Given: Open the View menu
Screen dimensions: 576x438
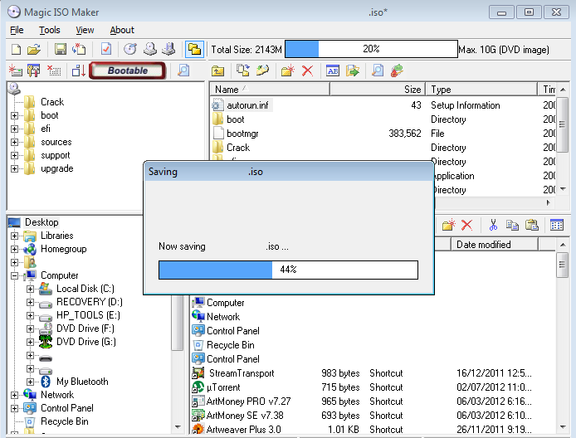Looking at the screenshot, I should click(85, 30).
